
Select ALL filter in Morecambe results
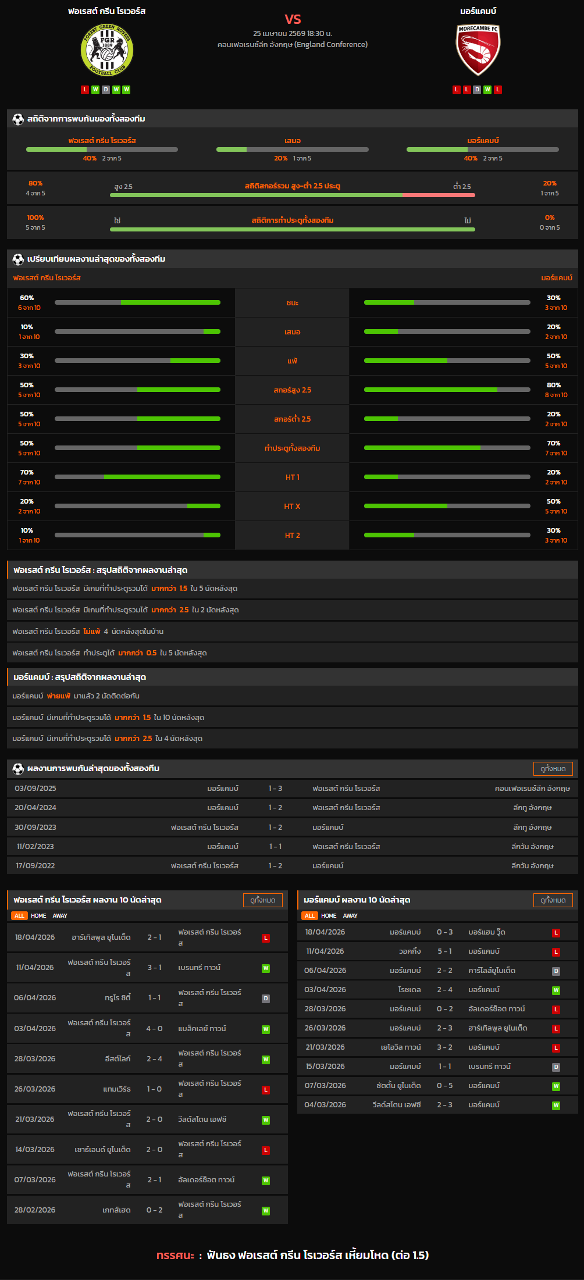point(309,916)
